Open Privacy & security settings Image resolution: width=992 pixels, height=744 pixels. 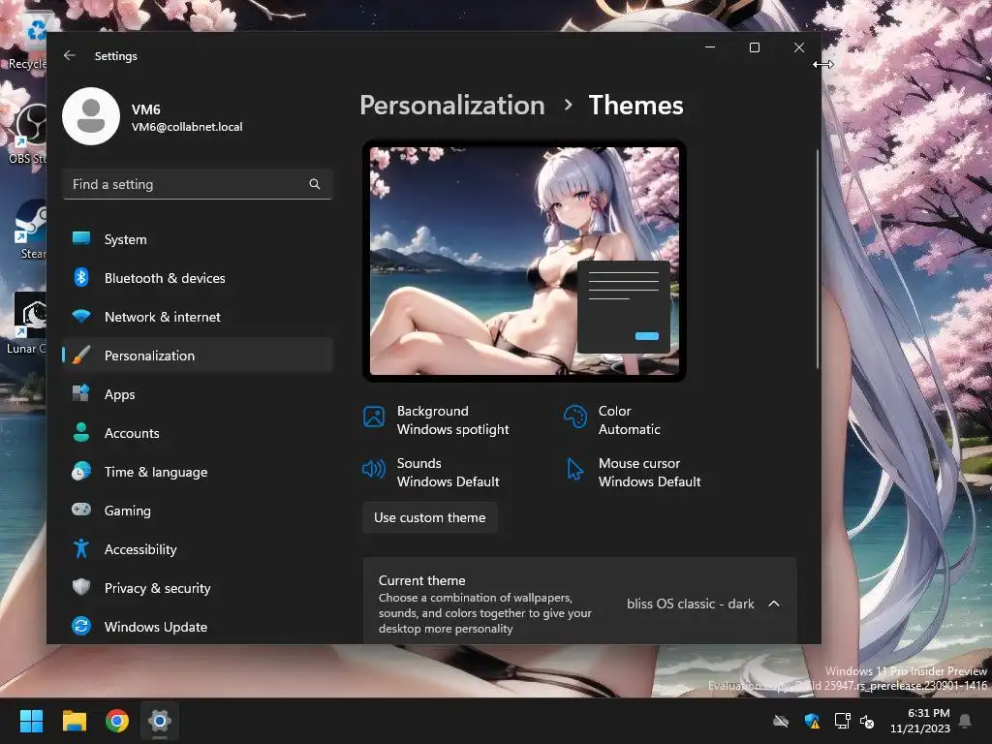pos(198,588)
